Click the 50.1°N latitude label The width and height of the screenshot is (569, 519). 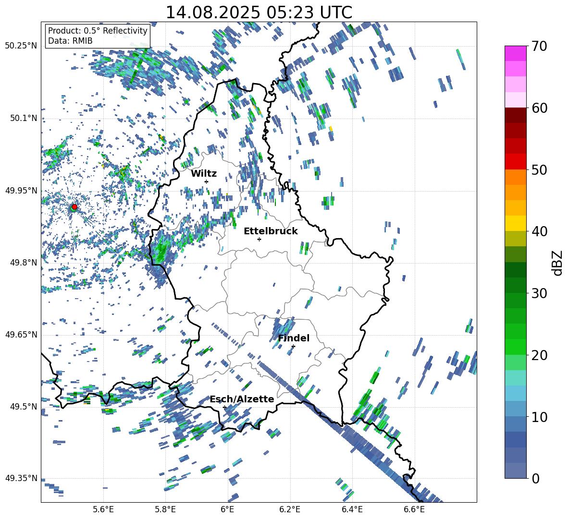pyautogui.click(x=23, y=119)
